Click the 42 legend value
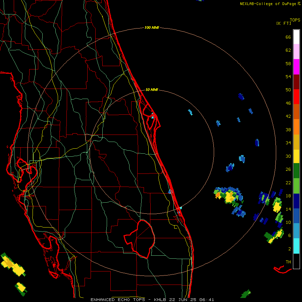The width and height of the screenshot is (302, 302). click(288, 116)
